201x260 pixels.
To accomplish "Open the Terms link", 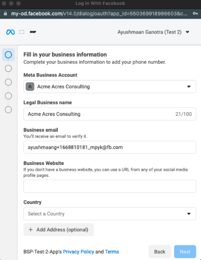I will (112, 252).
